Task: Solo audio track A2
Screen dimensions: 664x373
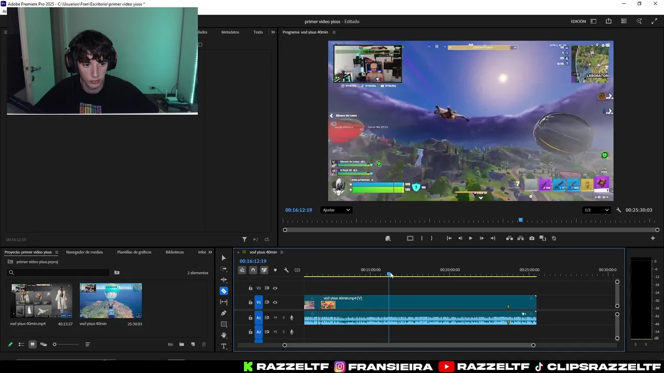Action: click(x=283, y=332)
